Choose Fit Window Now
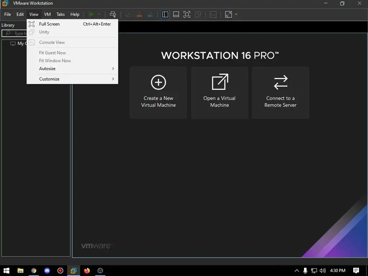 pyautogui.click(x=72, y=60)
